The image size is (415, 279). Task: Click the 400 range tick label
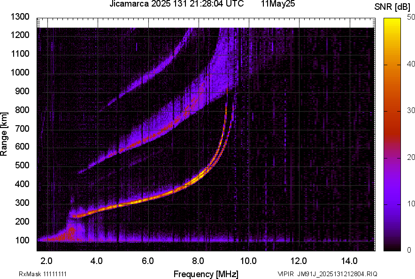tap(22, 184)
